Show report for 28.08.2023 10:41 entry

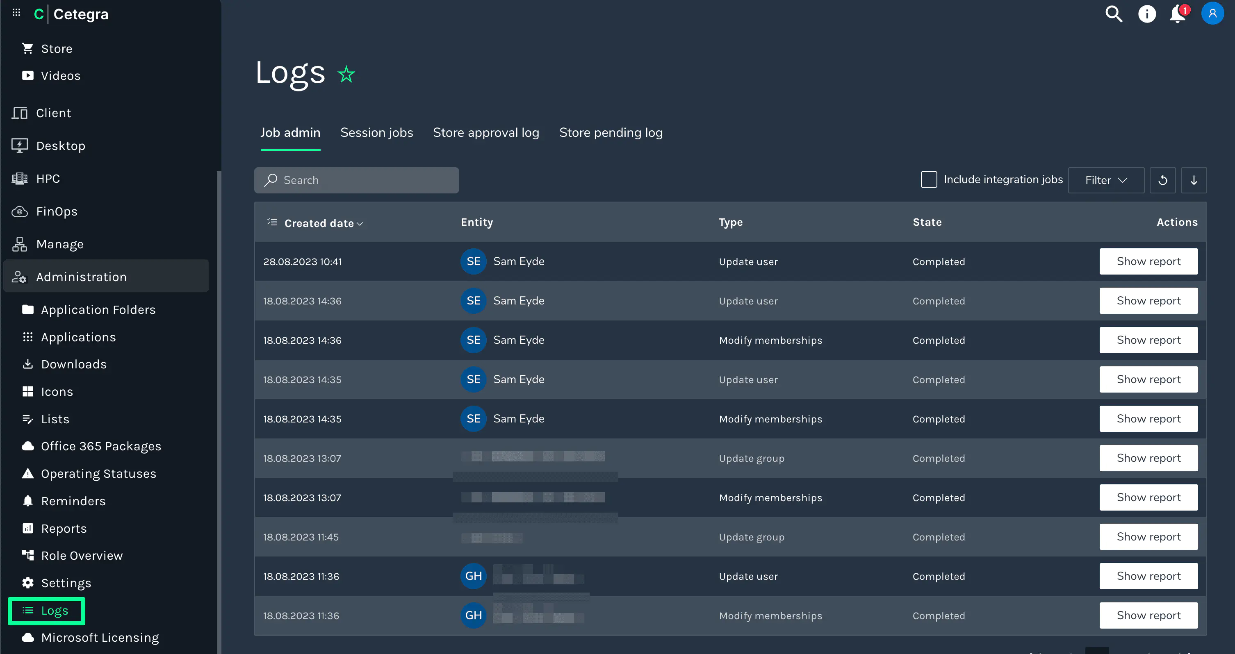point(1148,261)
